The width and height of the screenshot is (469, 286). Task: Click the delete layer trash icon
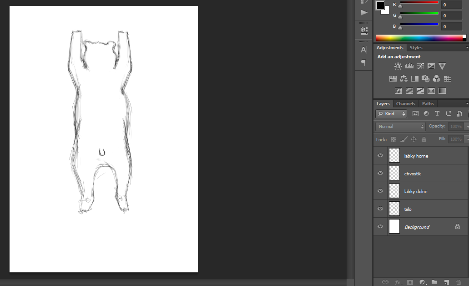(x=459, y=282)
